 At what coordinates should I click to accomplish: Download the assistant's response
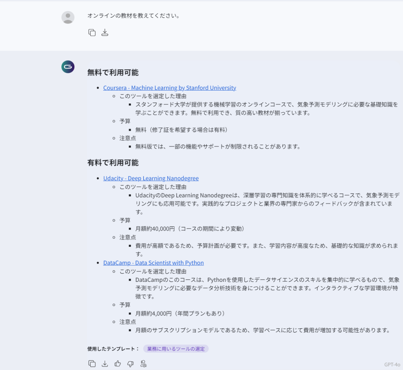click(105, 364)
